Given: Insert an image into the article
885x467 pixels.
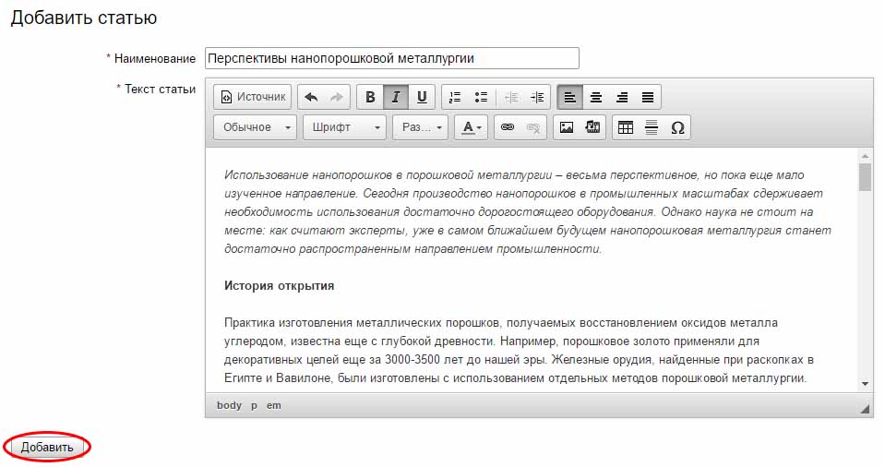Looking at the screenshot, I should coord(567,127).
